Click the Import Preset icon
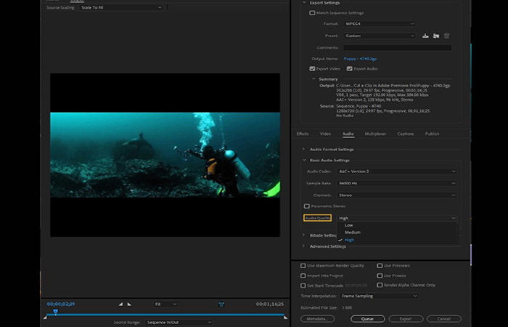 435,36
